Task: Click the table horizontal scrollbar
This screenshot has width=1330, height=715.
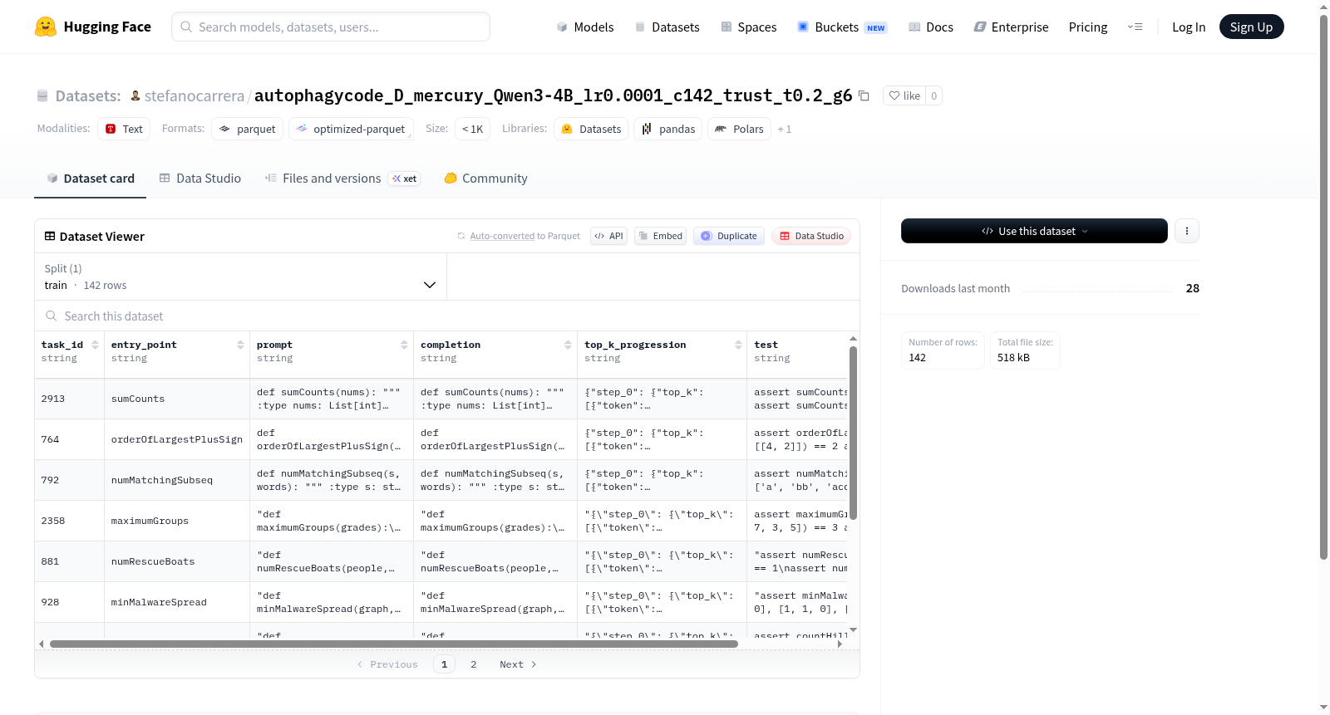Action: [x=394, y=644]
